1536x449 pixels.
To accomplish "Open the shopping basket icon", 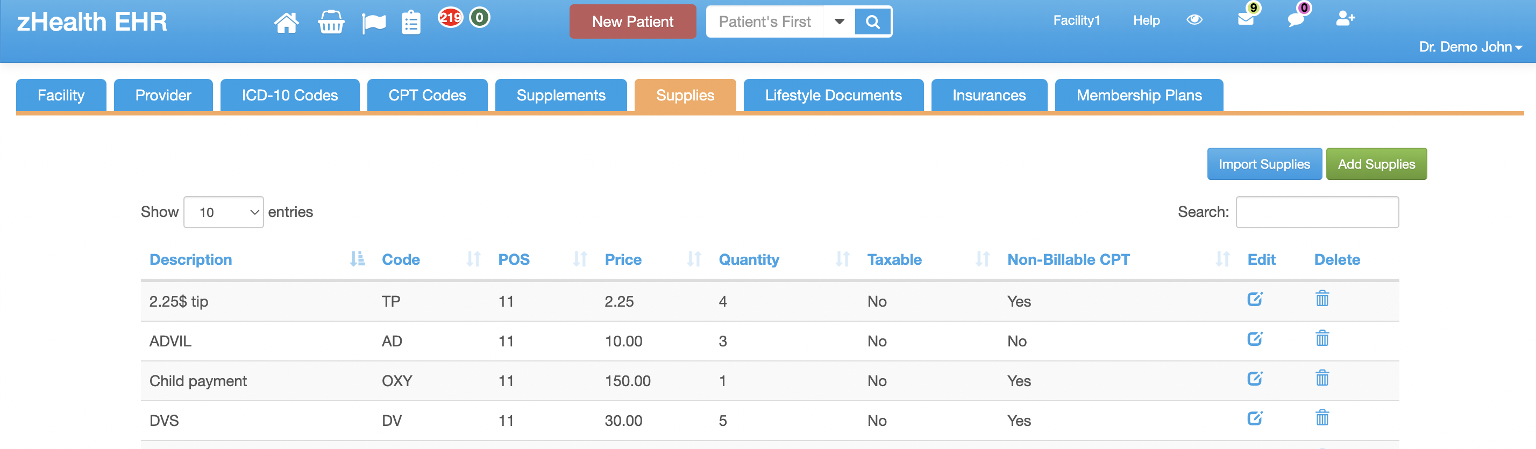I will (331, 23).
